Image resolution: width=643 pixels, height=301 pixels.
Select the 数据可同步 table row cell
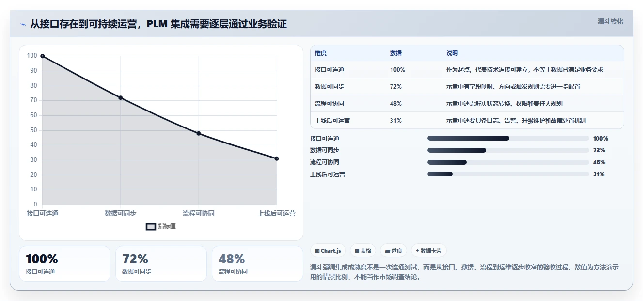[x=329, y=87]
